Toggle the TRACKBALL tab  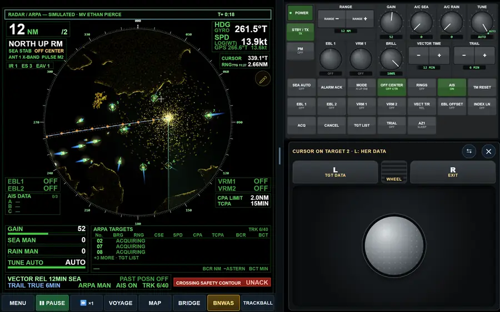258,303
